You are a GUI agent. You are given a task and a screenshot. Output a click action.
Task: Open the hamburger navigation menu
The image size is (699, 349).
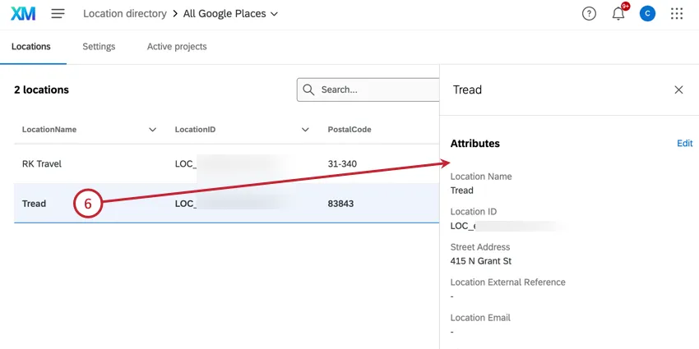[x=58, y=14]
